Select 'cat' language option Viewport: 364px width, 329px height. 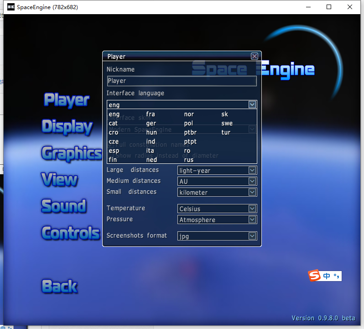(113, 123)
